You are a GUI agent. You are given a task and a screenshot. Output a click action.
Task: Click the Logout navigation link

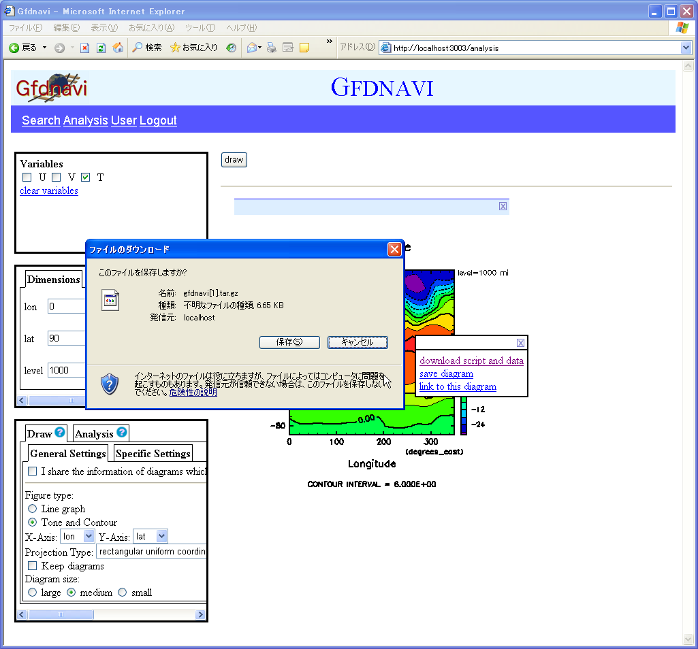(158, 120)
